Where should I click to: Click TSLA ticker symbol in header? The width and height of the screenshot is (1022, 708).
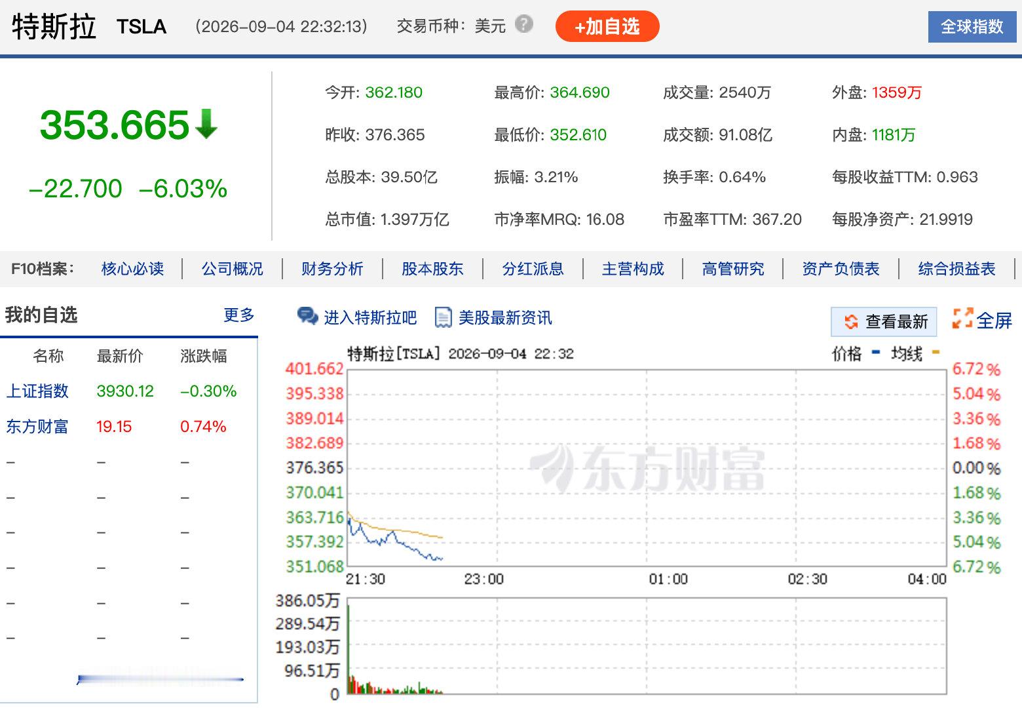(x=142, y=27)
